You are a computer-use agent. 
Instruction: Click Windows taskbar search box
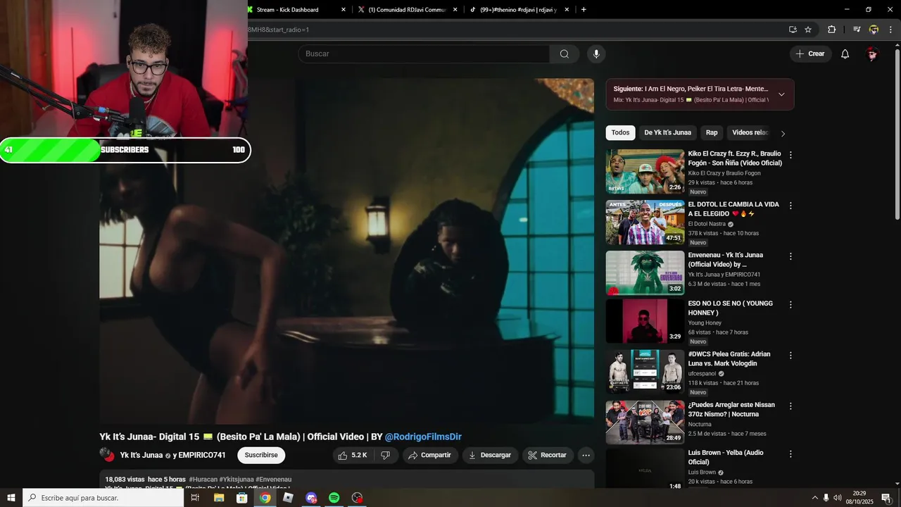[x=103, y=498]
